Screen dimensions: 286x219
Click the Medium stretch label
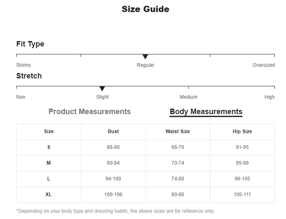click(x=188, y=97)
